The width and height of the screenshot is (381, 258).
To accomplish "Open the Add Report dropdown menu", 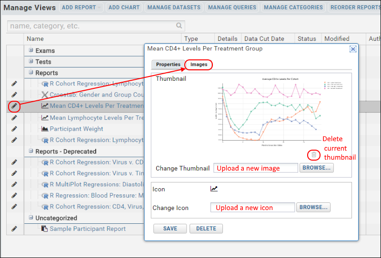I will coord(81,8).
